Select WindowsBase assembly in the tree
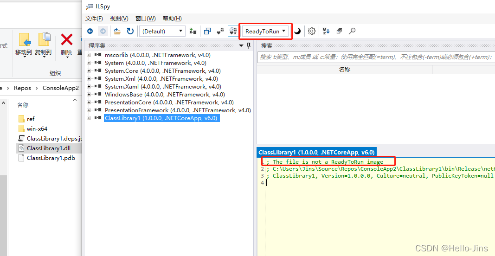 pyautogui.click(x=165, y=95)
